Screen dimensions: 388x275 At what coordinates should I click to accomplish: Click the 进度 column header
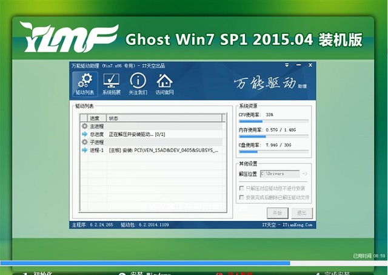[97, 118]
